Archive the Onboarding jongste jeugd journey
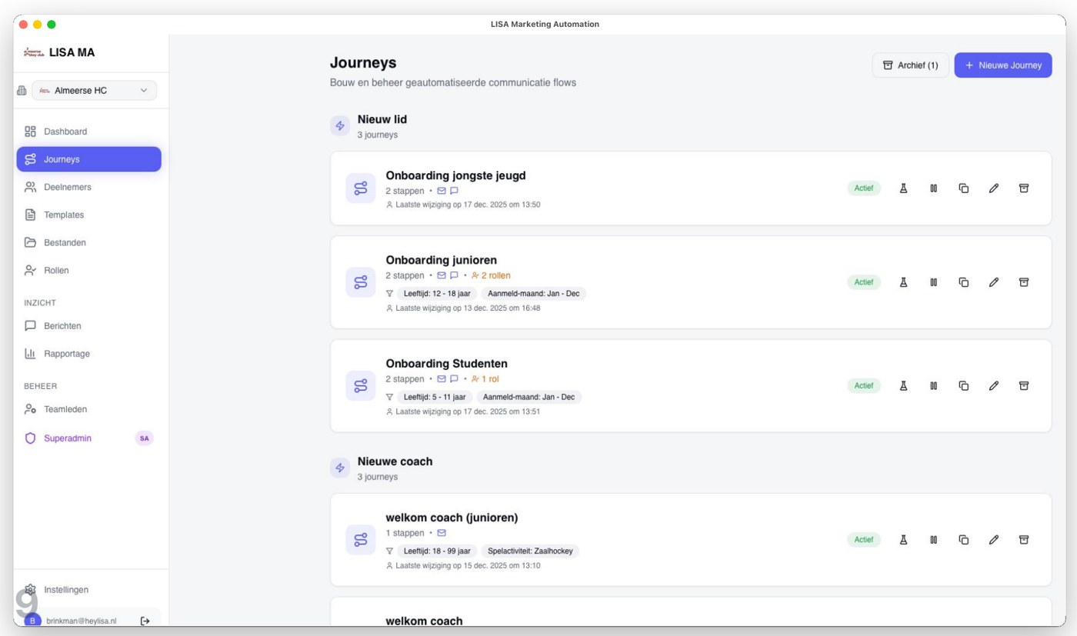Image resolution: width=1077 pixels, height=636 pixels. tap(1024, 188)
